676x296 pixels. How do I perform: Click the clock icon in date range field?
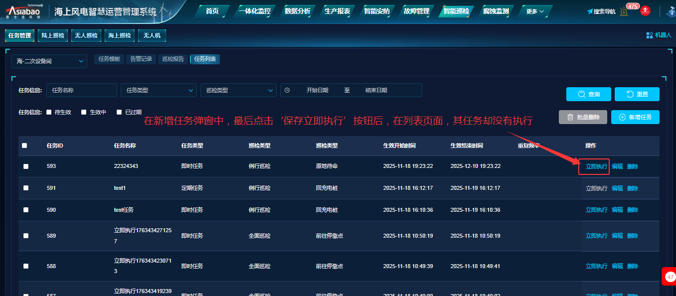(287, 91)
